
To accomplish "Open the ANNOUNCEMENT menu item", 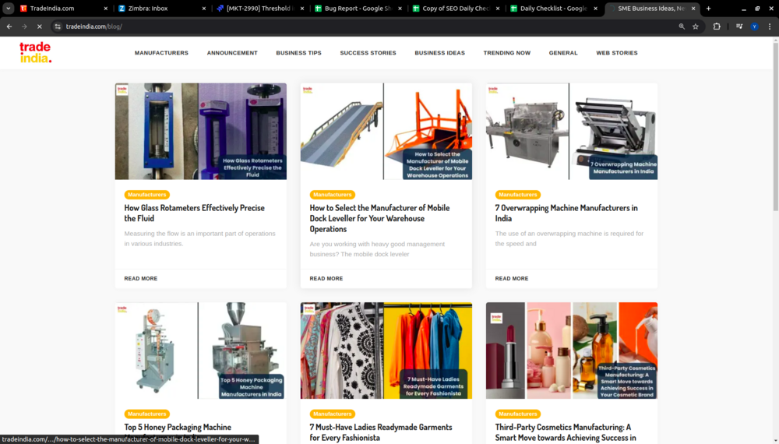I will point(232,53).
